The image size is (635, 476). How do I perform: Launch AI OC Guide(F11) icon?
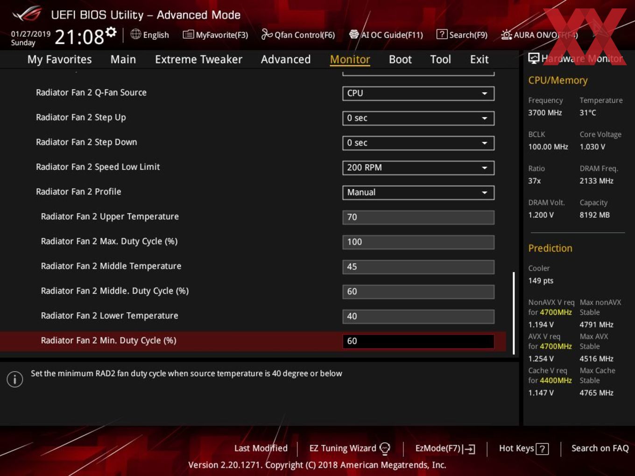click(x=354, y=34)
